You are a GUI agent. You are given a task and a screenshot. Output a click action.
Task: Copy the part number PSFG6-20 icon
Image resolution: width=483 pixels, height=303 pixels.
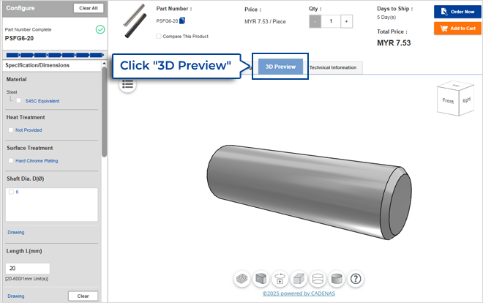click(x=182, y=21)
